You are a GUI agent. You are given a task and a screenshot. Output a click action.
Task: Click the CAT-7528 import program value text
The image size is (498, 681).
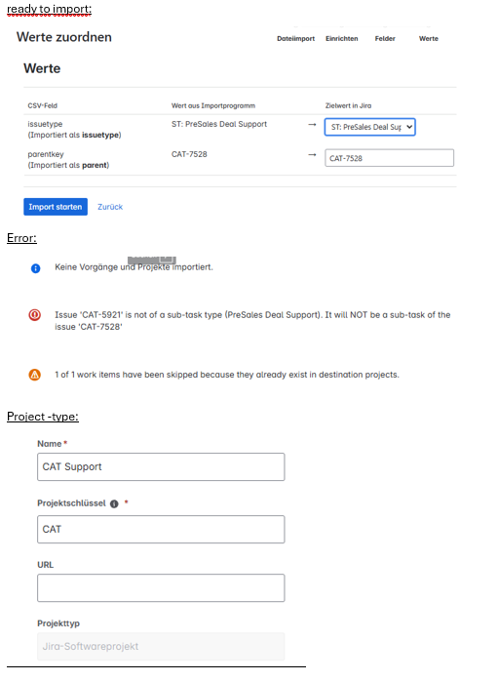pos(189,154)
